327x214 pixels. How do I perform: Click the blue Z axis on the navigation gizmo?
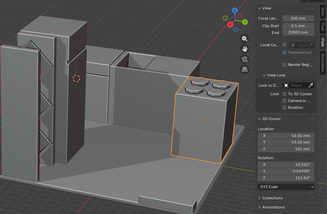(x=234, y=11)
